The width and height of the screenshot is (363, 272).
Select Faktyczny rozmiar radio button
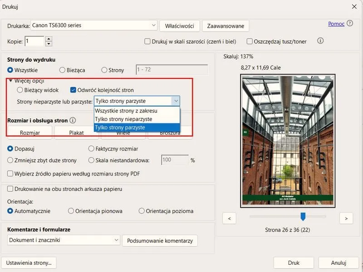[x=91, y=149]
